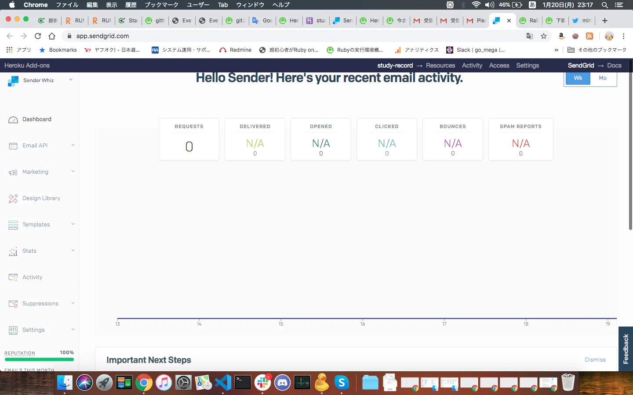633x395 pixels.
Task: Open Terminal from the Dock
Action: point(243,383)
